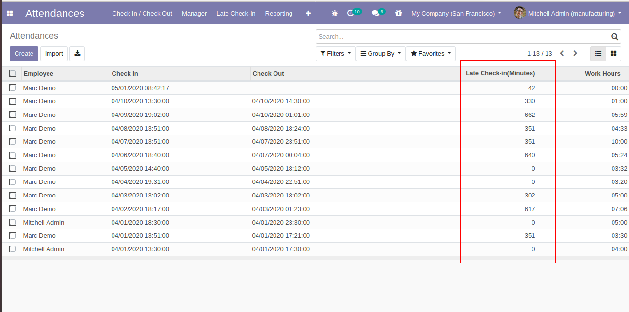Image resolution: width=629 pixels, height=312 pixels.
Task: Select the 05/01/2020 Marc Demo row checkbox
Action: [13, 88]
